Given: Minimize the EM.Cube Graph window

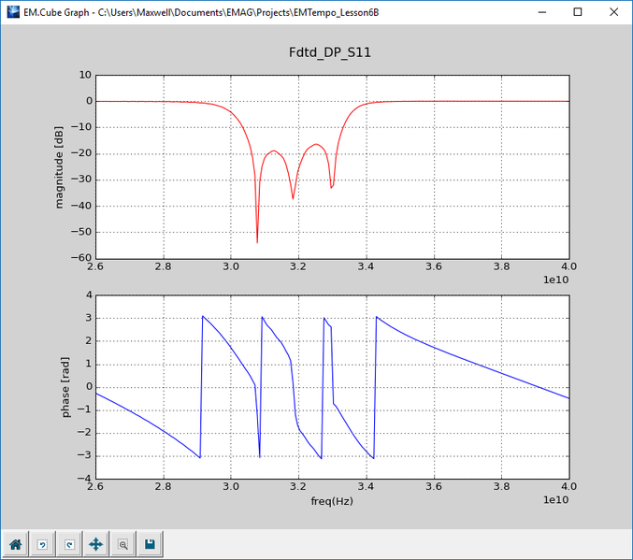Looking at the screenshot, I should point(535,12).
